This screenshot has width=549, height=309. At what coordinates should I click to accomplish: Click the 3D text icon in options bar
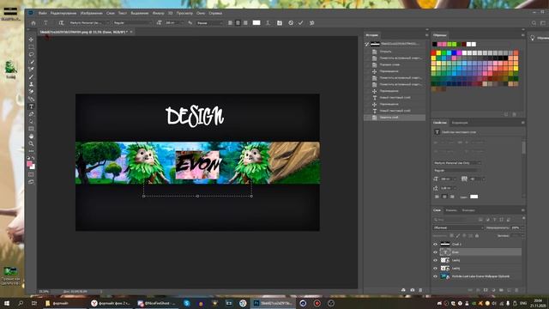coord(311,23)
